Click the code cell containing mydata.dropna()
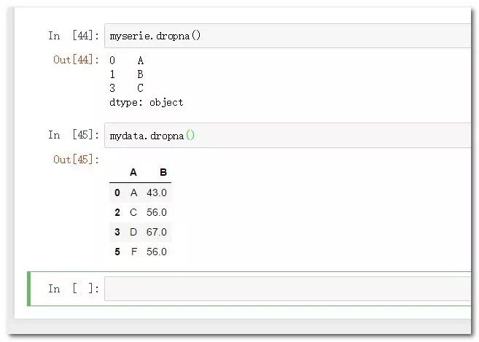 287,136
